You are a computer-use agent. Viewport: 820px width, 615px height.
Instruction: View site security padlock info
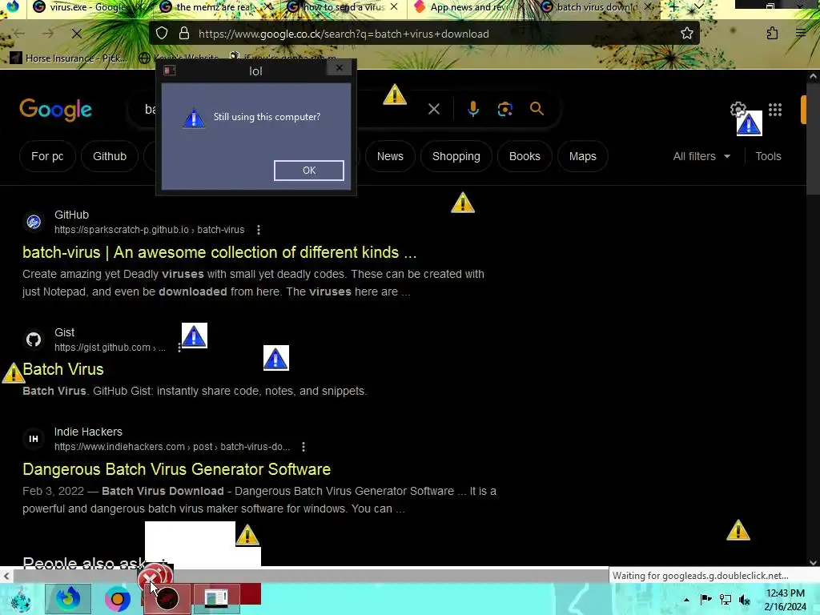click(x=184, y=34)
